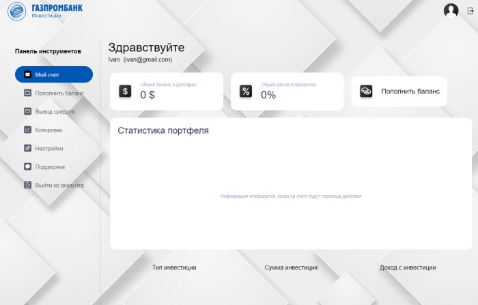
Task: Click the Сумма инвестиции column header
Action: [x=291, y=267]
